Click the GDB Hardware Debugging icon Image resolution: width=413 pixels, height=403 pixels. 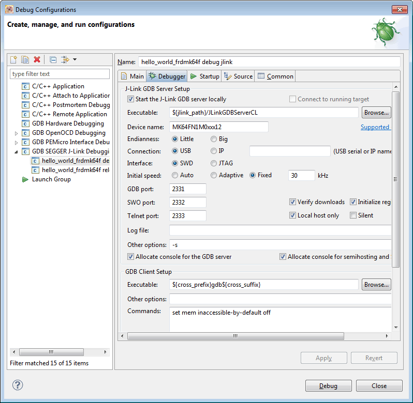(25, 123)
